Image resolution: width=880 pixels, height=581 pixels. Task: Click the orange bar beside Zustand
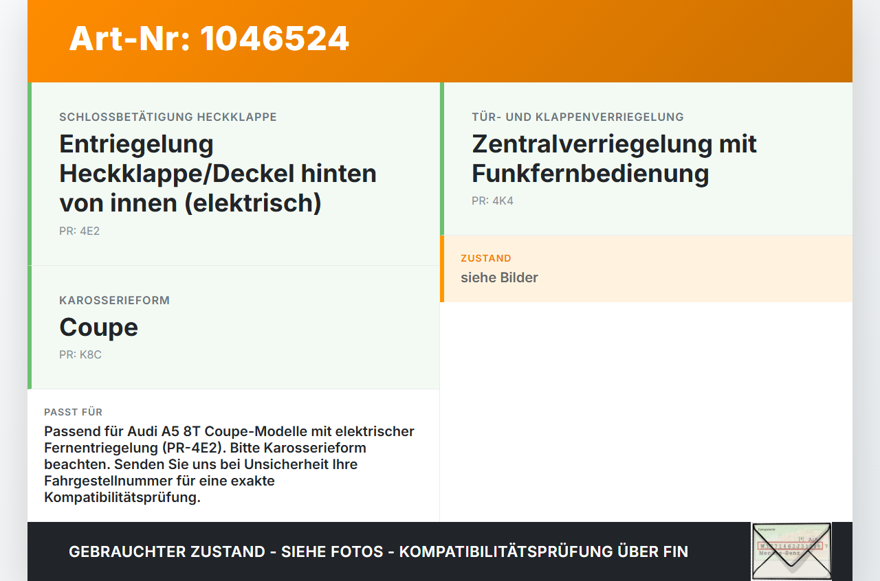(442, 269)
